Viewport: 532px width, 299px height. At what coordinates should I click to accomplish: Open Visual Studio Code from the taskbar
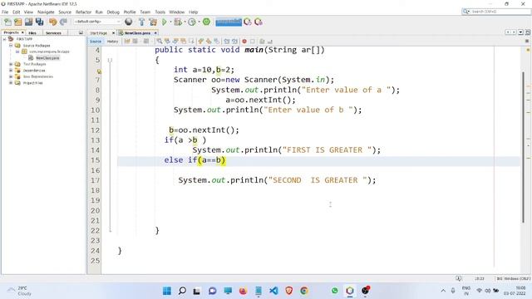(273, 291)
